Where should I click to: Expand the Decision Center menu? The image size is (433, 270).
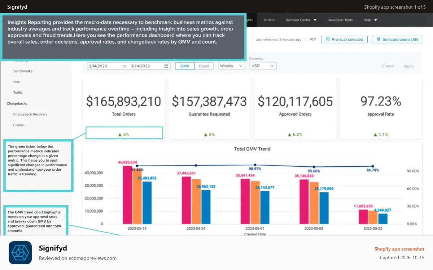coord(301,20)
